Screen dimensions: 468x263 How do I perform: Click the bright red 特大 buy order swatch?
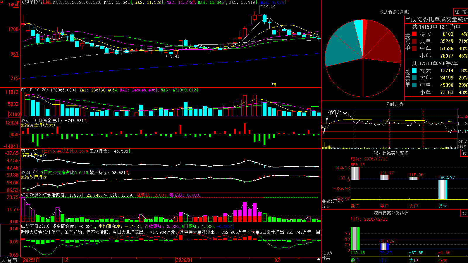(x=414, y=34)
